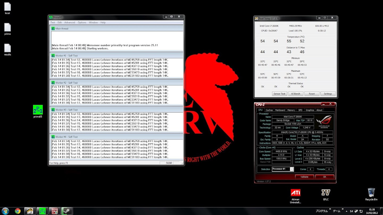
Task: Click the Bus Speed value 100.0 MHz
Action: click(x=281, y=159)
